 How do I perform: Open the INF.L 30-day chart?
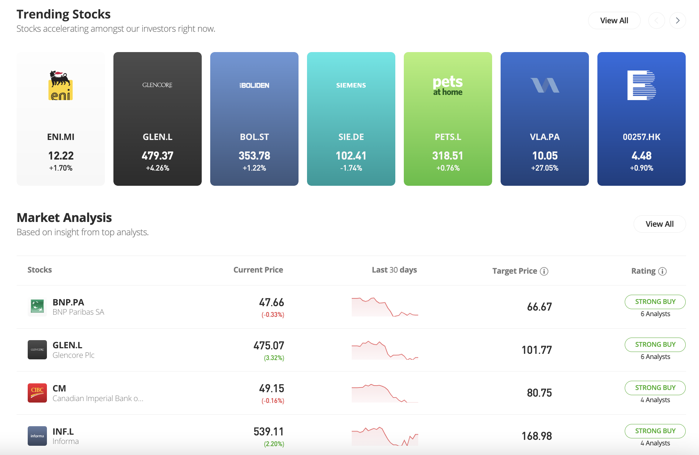pos(385,436)
